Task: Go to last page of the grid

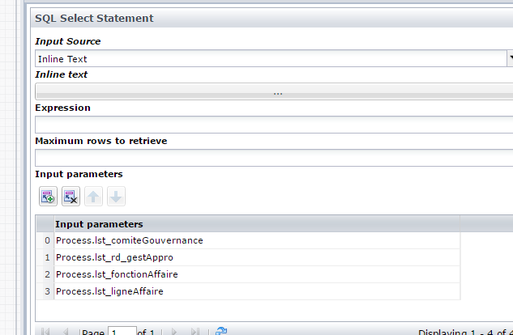Action: tap(195, 332)
